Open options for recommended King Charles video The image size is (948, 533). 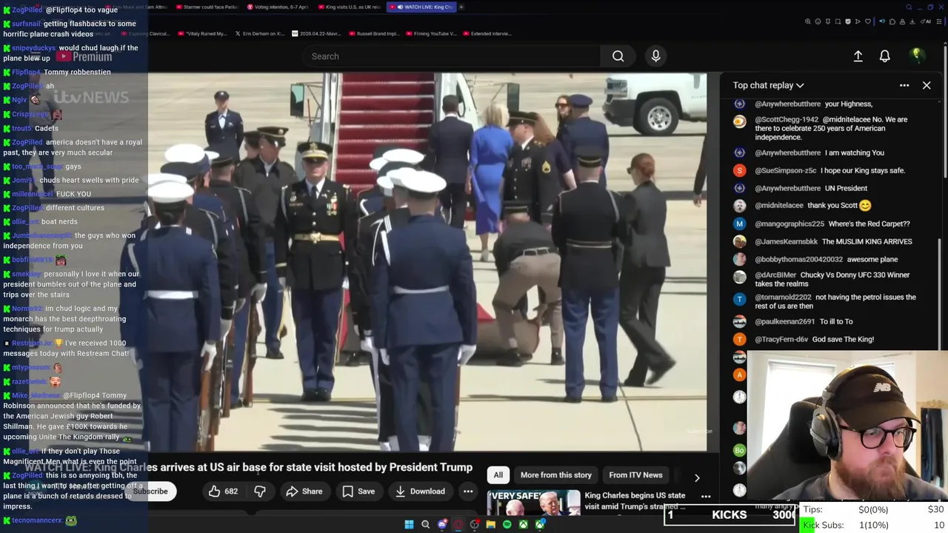706,497
